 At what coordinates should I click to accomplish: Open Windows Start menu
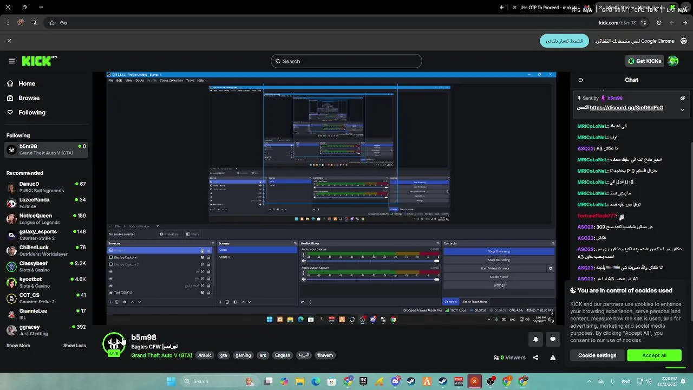pos(171,381)
